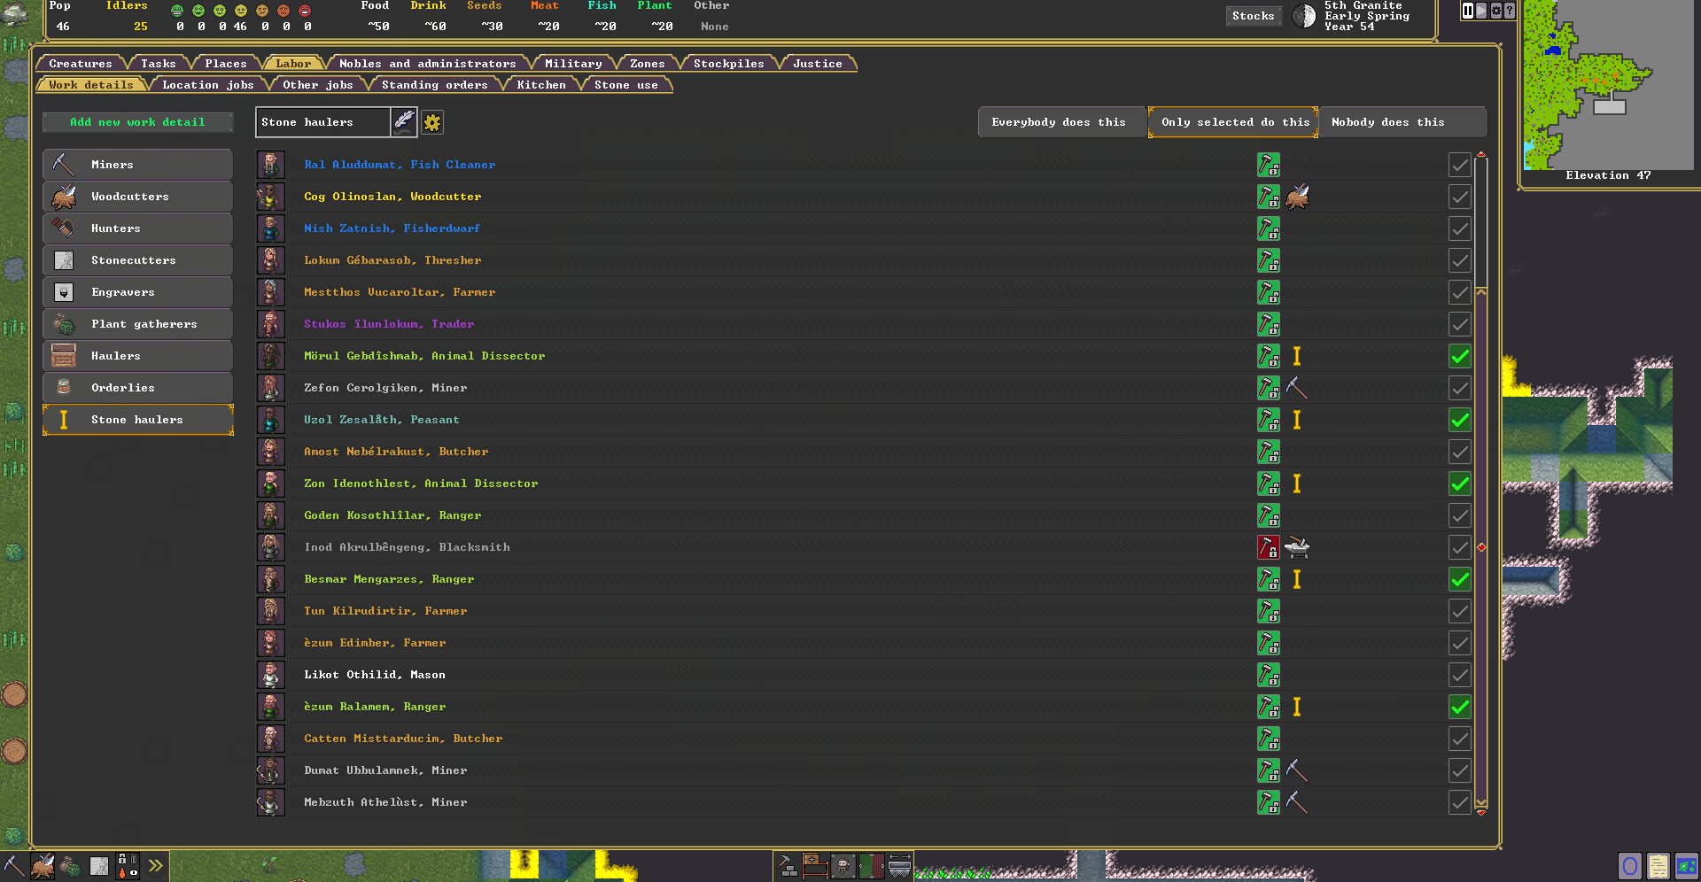Uncheck Mörul Gebdîshmab from stone hauling
Screen dimensions: 1701x882
point(1460,356)
